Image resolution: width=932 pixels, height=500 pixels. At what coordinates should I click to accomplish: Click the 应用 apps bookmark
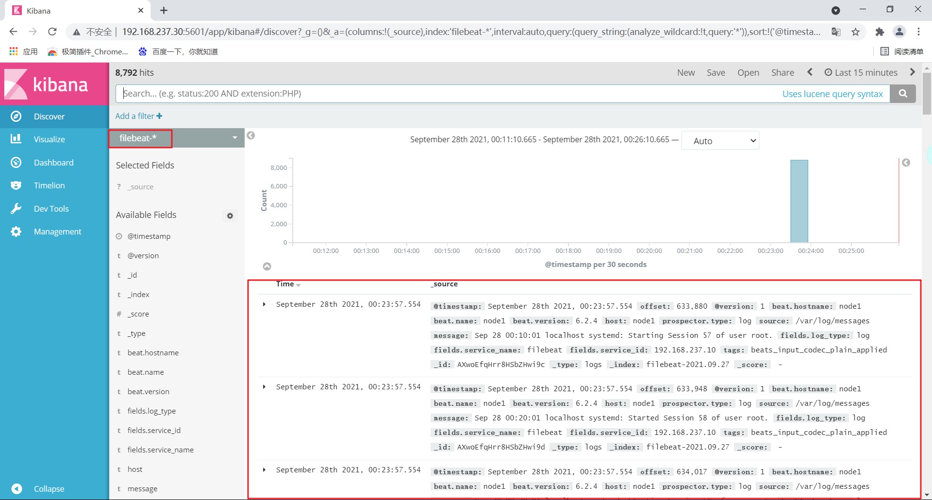pyautogui.click(x=24, y=51)
